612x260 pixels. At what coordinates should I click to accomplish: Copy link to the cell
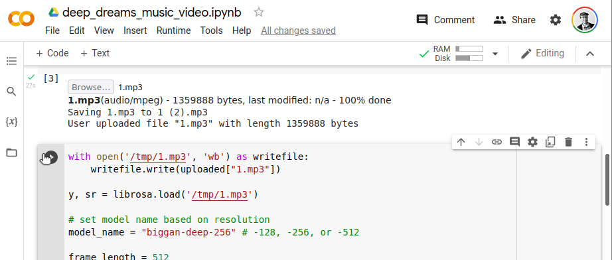click(x=497, y=142)
